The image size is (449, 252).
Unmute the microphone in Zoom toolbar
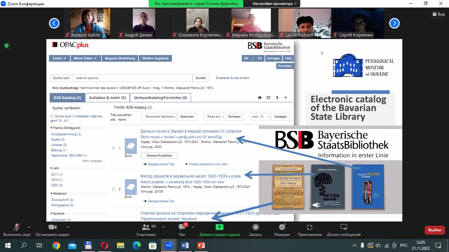(x=17, y=227)
